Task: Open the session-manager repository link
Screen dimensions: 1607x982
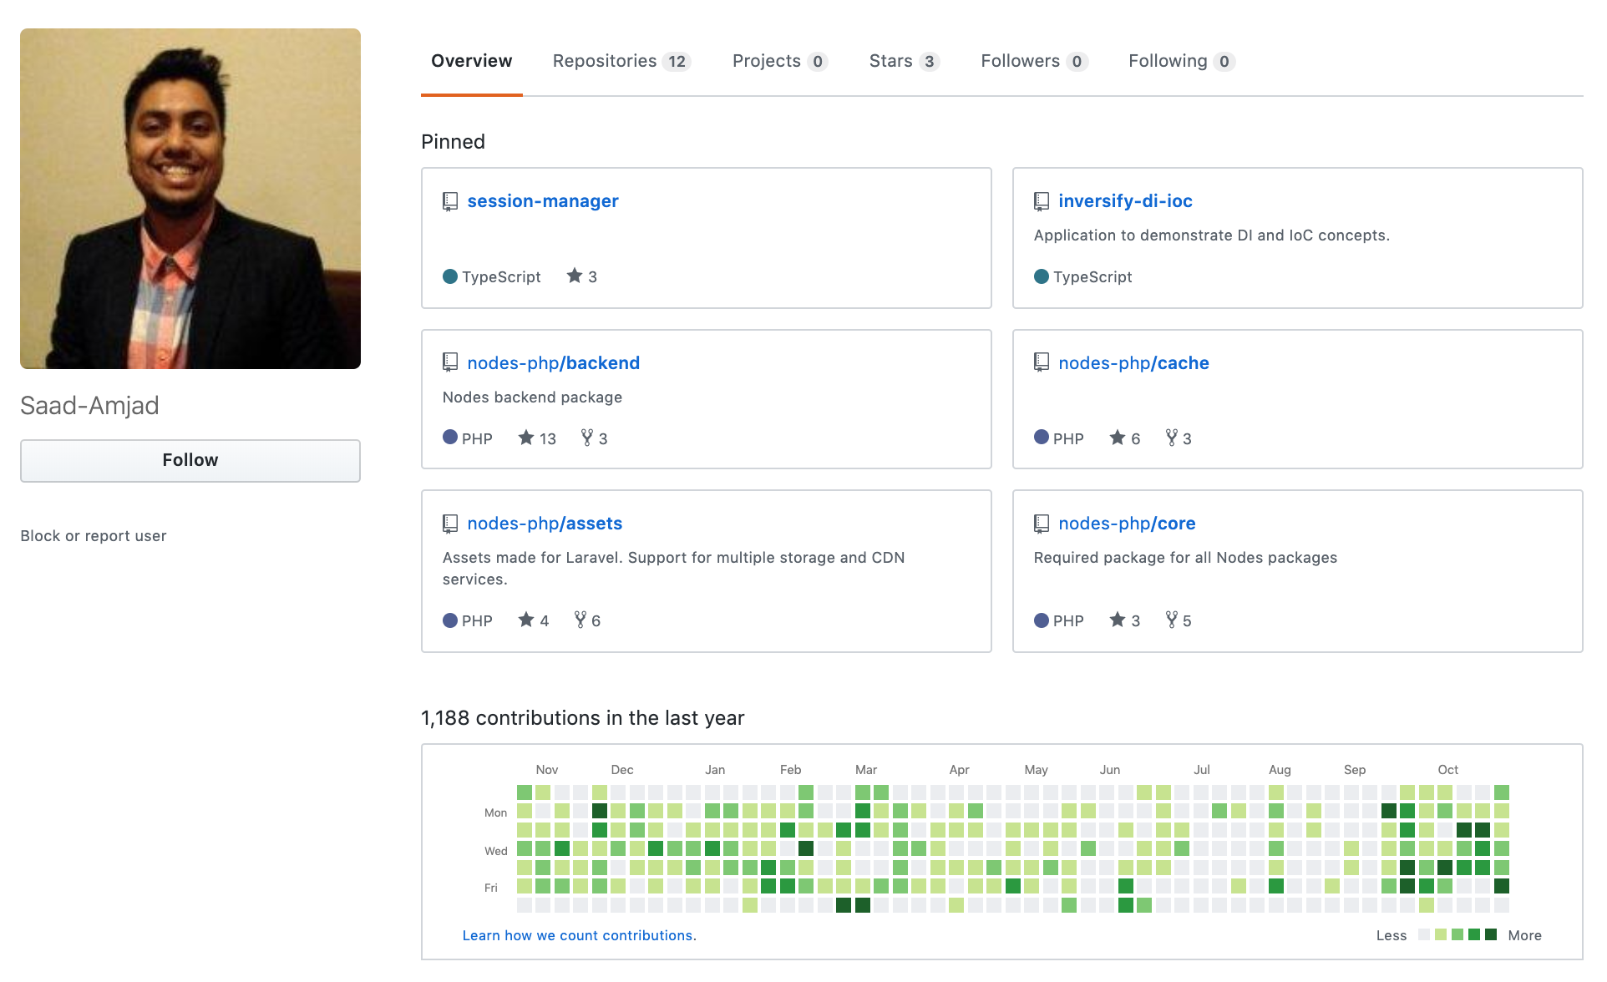Action: [x=542, y=201]
